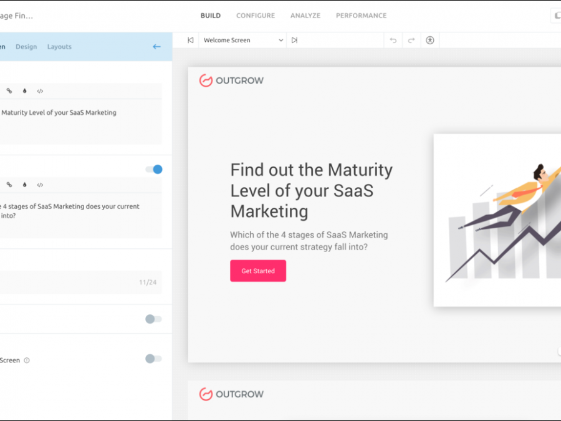The width and height of the screenshot is (561, 421).
Task: Click the button text field showing 11/24
Action: pos(75,283)
